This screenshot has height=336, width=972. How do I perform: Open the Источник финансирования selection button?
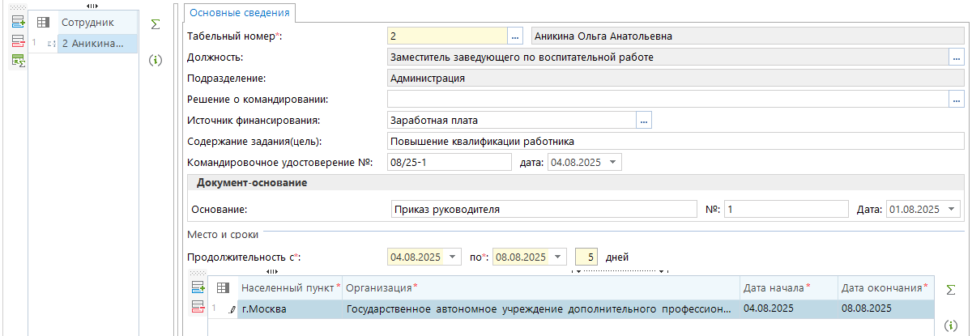pyautogui.click(x=644, y=121)
